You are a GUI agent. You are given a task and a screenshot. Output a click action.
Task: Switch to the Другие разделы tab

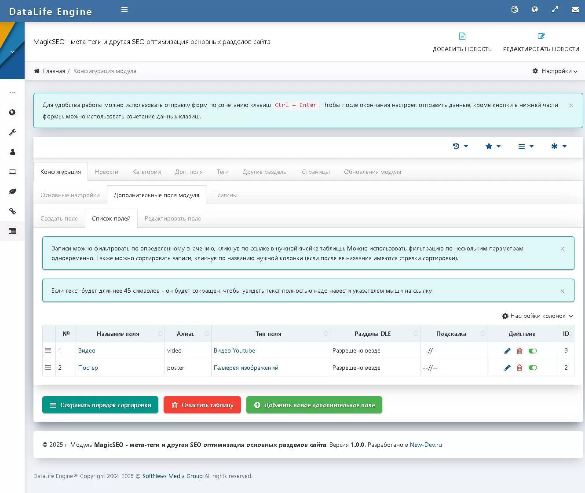265,172
